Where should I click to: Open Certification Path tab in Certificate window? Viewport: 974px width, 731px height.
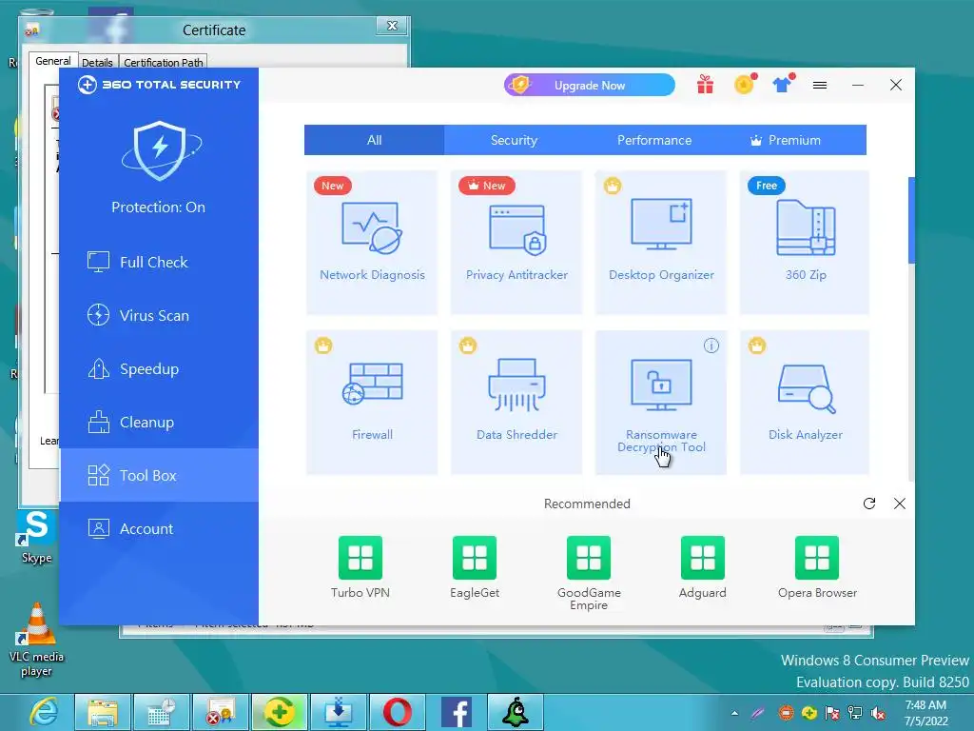pyautogui.click(x=164, y=62)
